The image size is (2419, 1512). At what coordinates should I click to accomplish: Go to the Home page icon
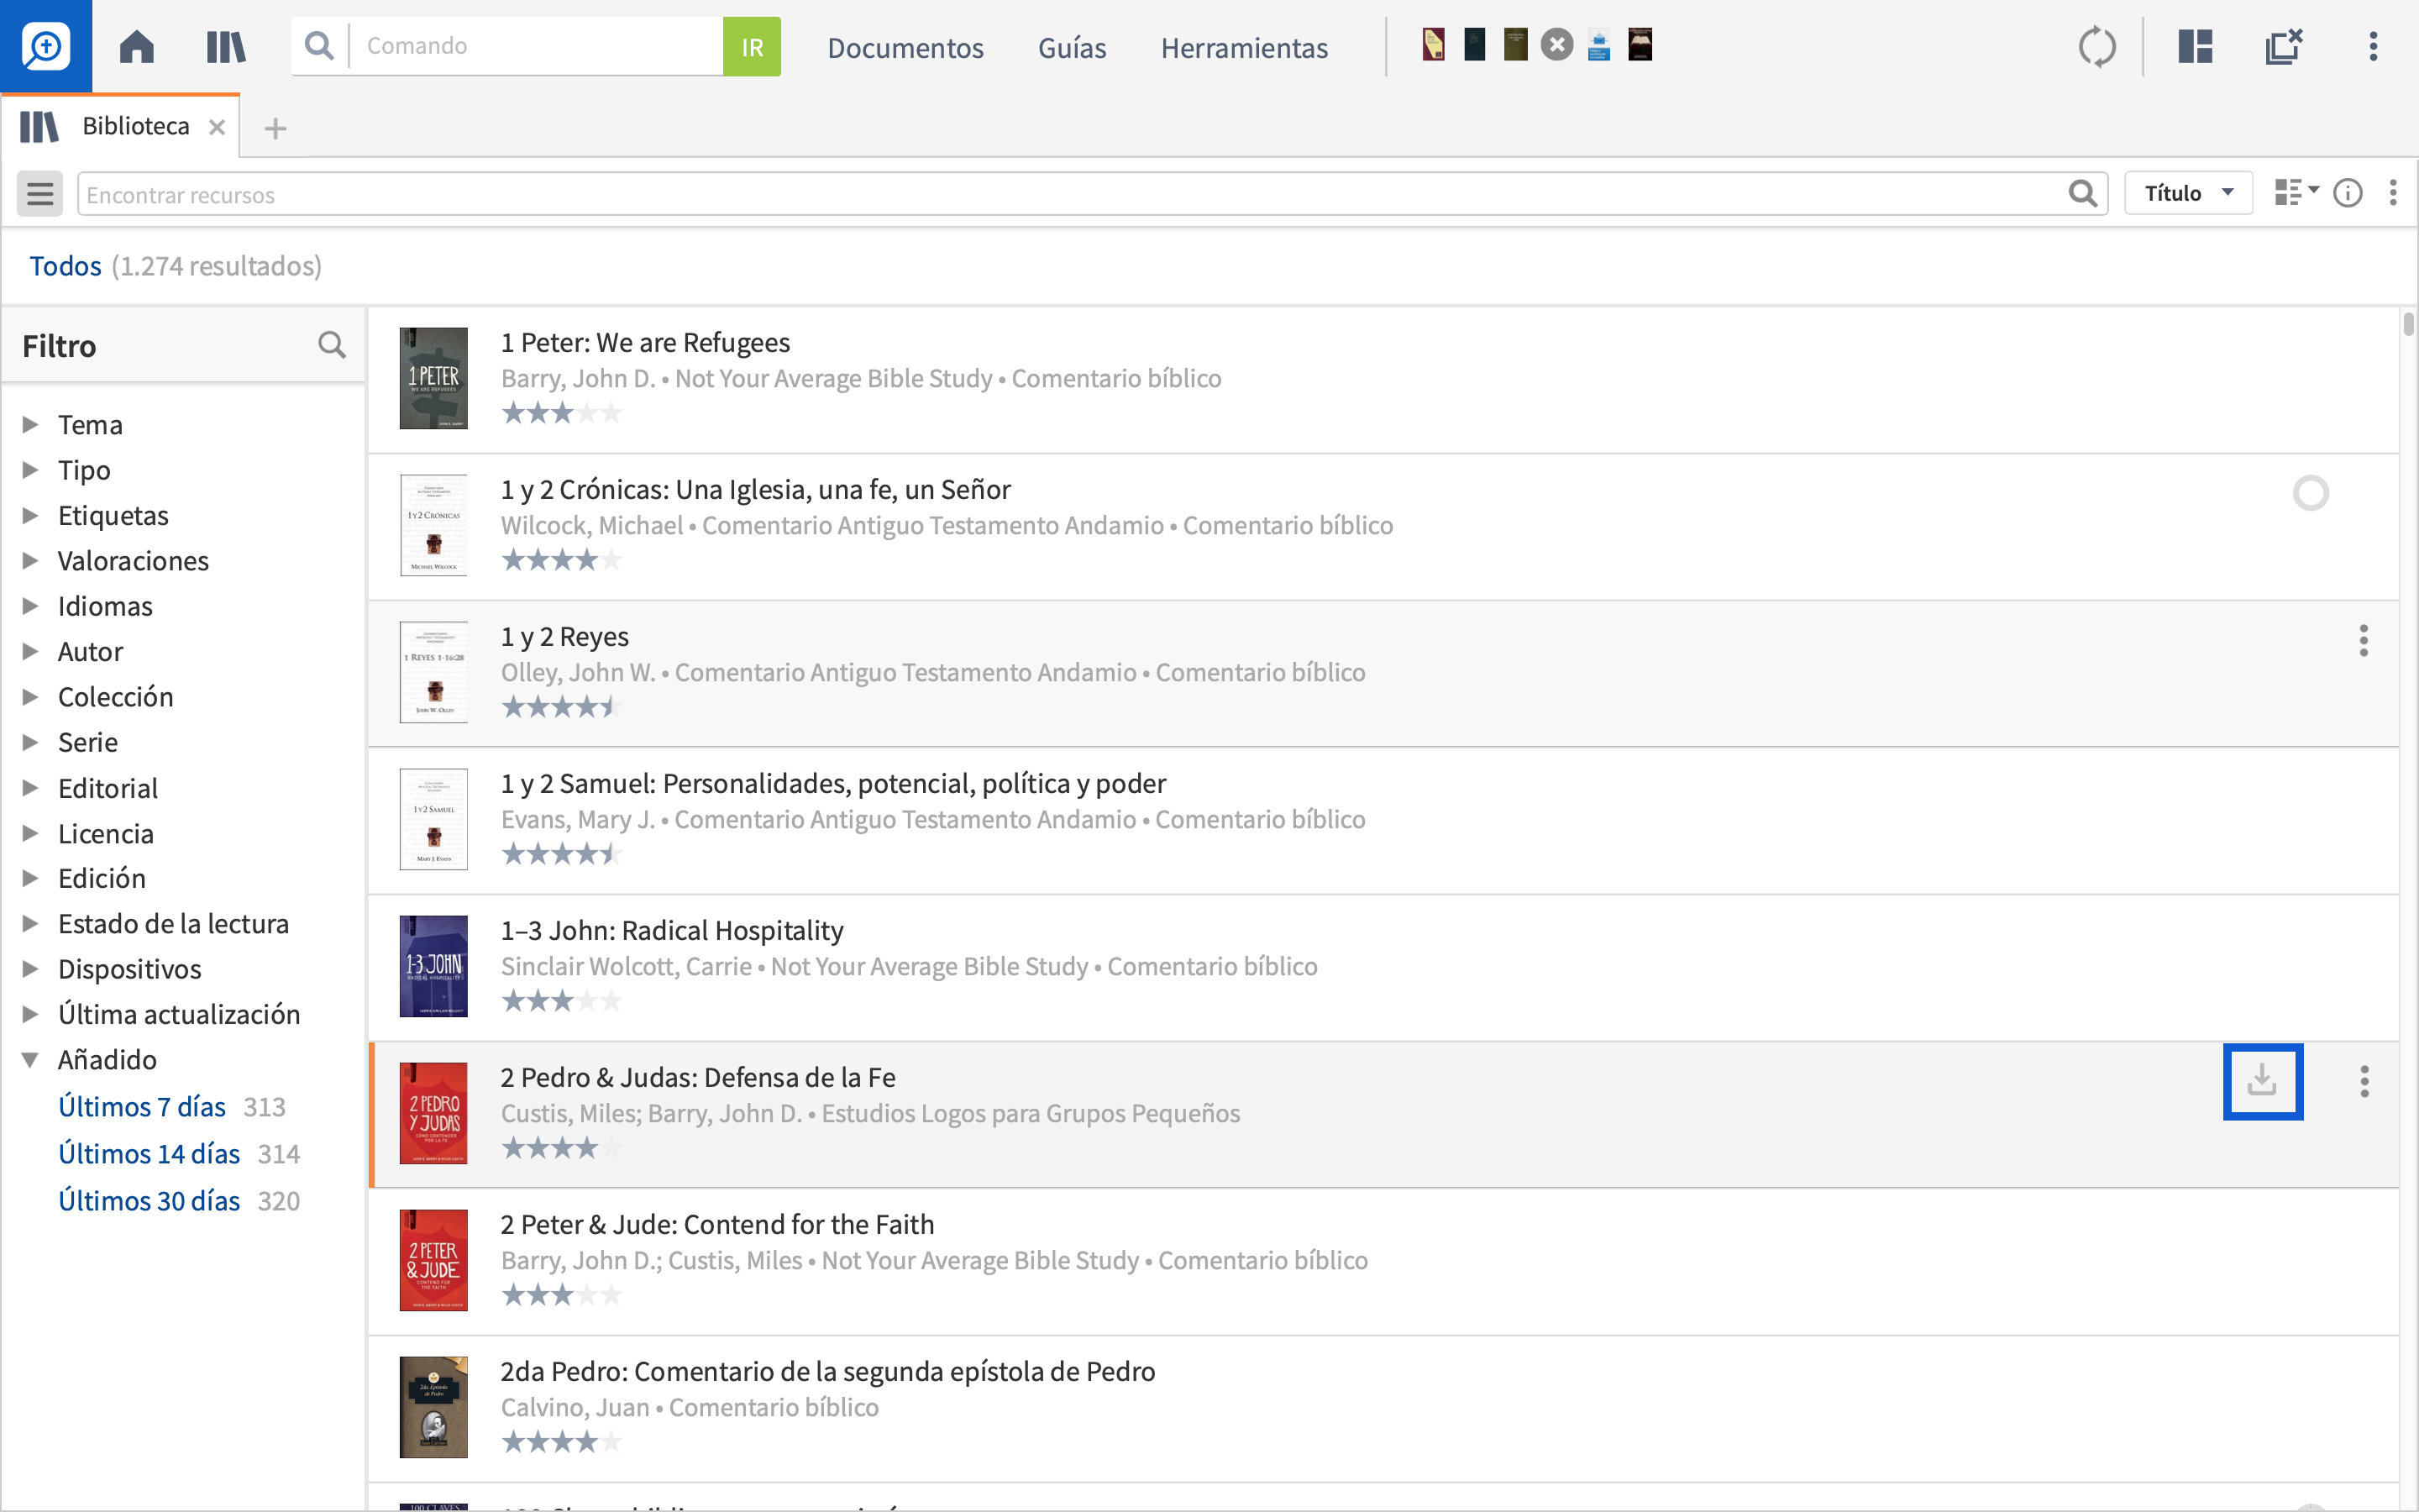[136, 46]
